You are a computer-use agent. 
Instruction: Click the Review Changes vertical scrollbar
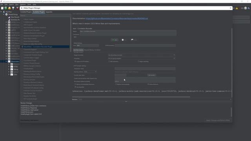(x=231, y=112)
